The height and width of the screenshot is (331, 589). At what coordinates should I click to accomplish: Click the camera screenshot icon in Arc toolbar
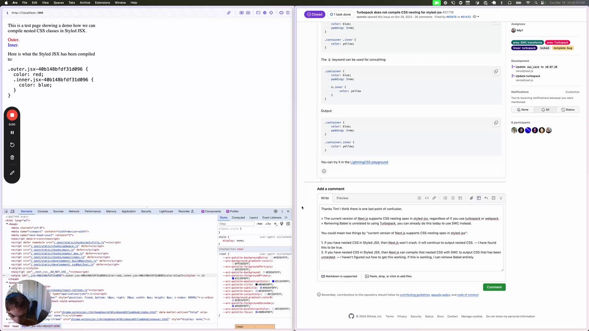[x=248, y=13]
